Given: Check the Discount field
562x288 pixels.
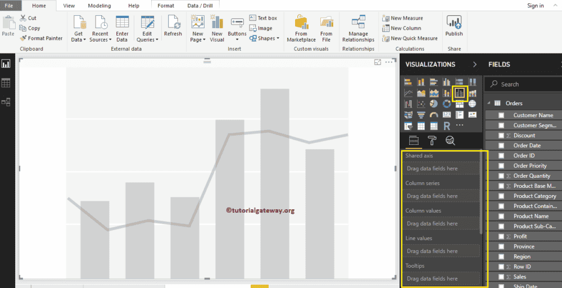Looking at the screenshot, I should point(501,135).
